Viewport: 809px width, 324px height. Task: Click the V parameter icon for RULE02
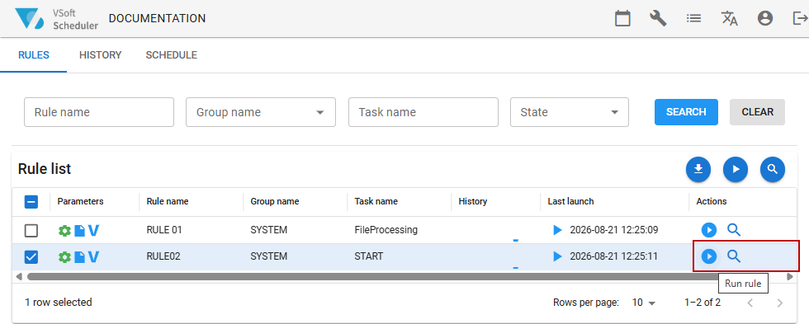click(x=93, y=256)
